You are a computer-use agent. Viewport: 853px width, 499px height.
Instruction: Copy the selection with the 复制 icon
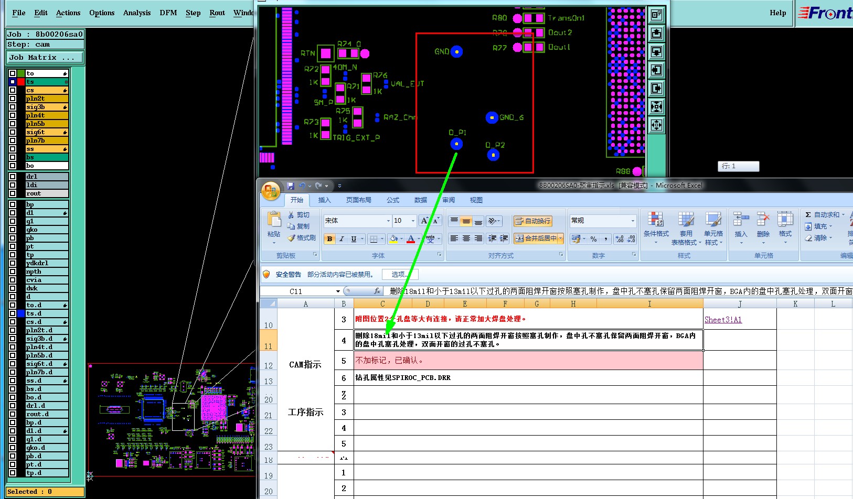[291, 226]
